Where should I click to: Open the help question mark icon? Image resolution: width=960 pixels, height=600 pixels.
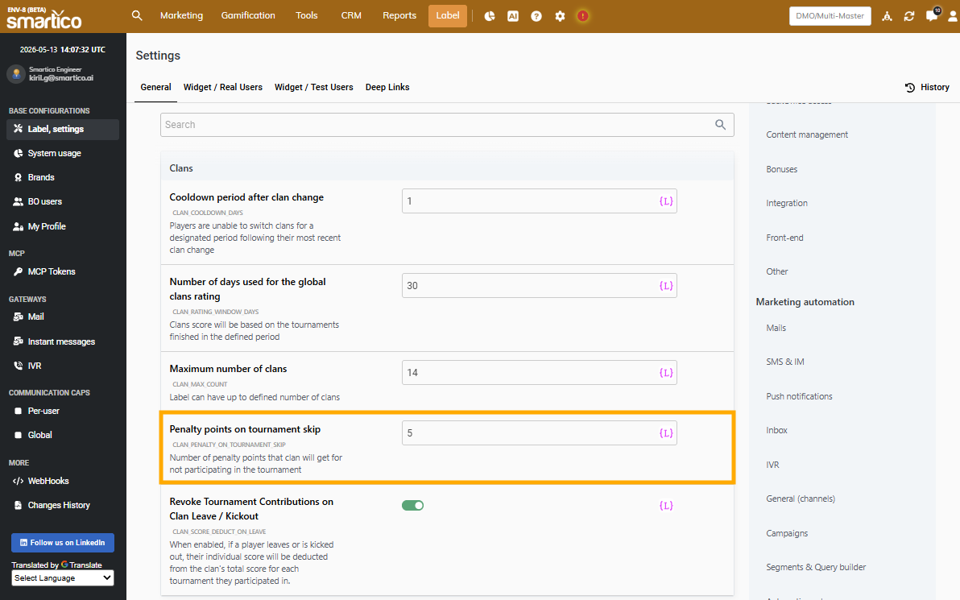[536, 16]
